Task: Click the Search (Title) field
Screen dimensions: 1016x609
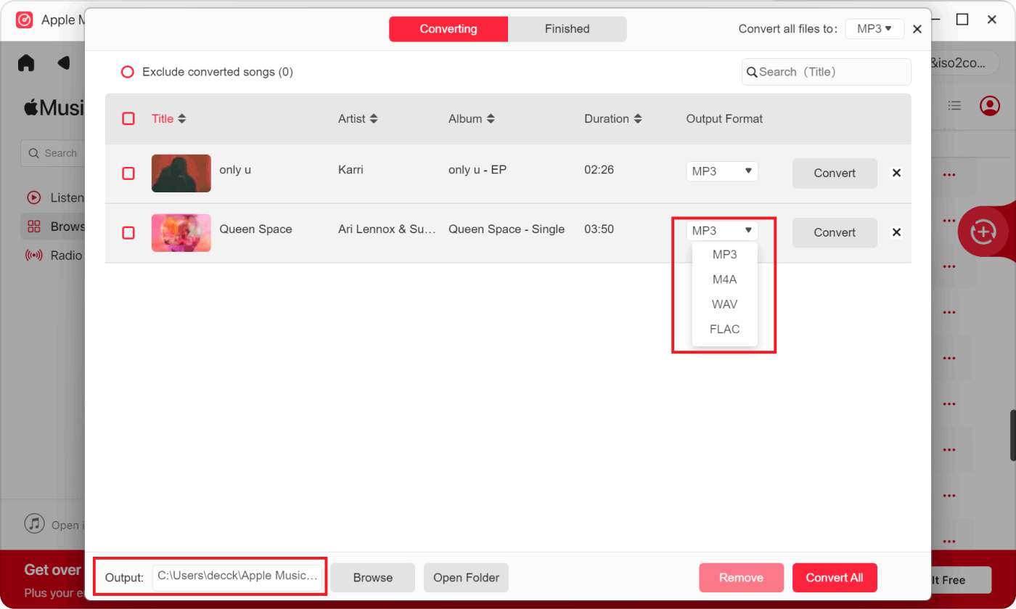Action: click(x=826, y=72)
